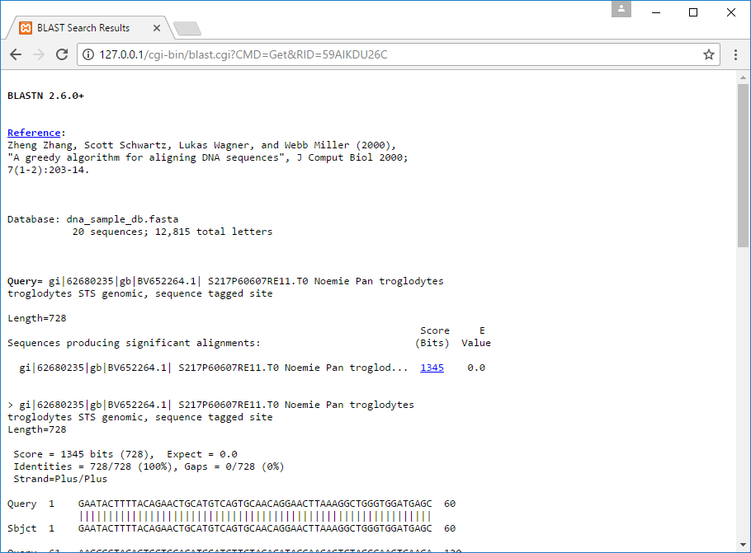Click the 'Query= gi|62680235' line
Screen dimensions: 751x553
click(225, 281)
